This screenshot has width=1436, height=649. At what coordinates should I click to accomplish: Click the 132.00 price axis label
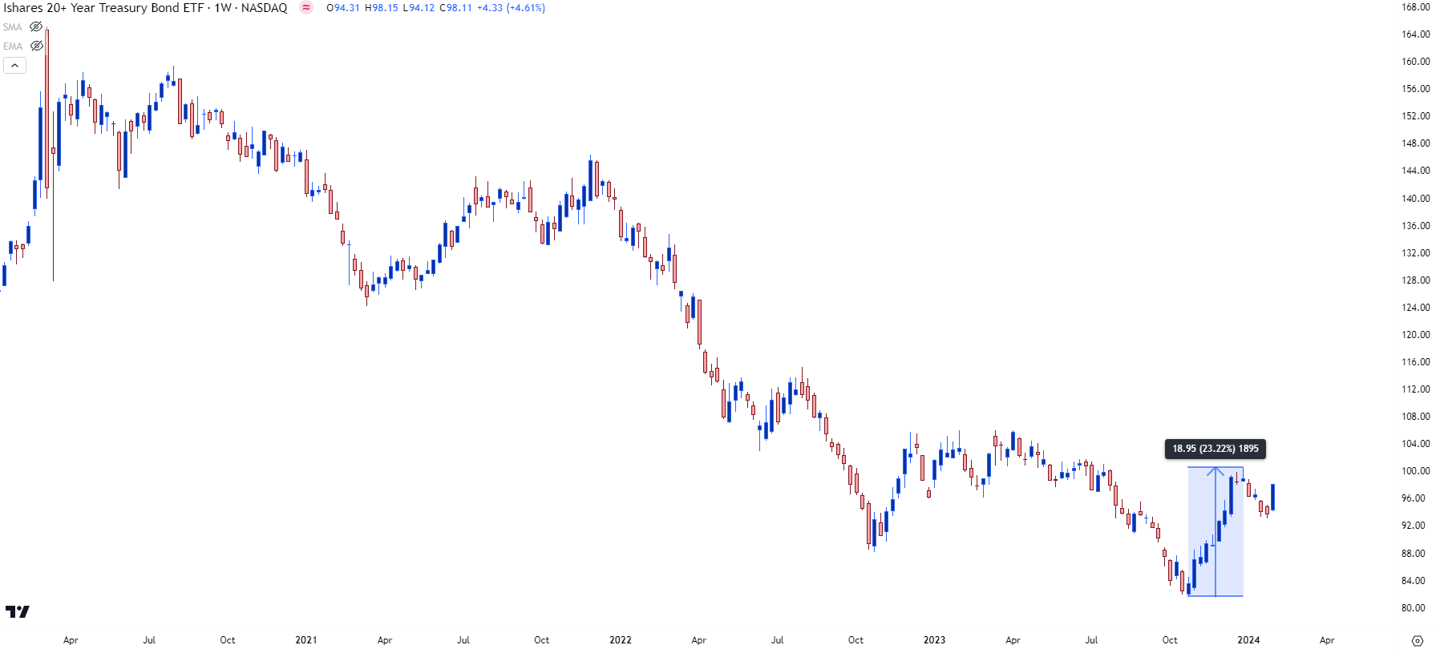point(1415,253)
